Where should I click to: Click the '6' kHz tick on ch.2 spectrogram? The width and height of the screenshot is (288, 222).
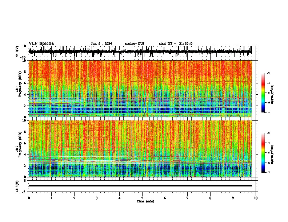[25, 143]
